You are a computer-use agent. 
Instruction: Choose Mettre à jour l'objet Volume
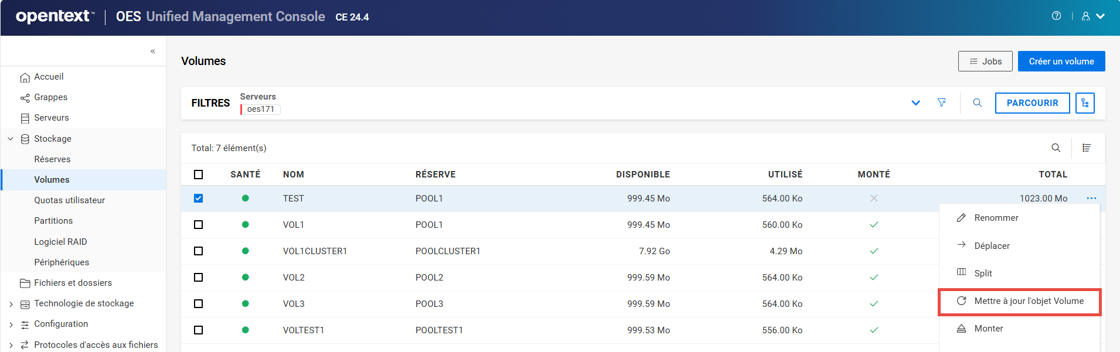pyautogui.click(x=1028, y=301)
